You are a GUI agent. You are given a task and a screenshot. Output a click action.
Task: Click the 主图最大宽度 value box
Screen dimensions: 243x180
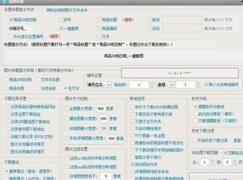(x=101, y=108)
